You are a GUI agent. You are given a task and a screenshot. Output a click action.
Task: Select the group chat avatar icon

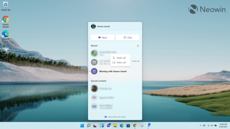94,62
